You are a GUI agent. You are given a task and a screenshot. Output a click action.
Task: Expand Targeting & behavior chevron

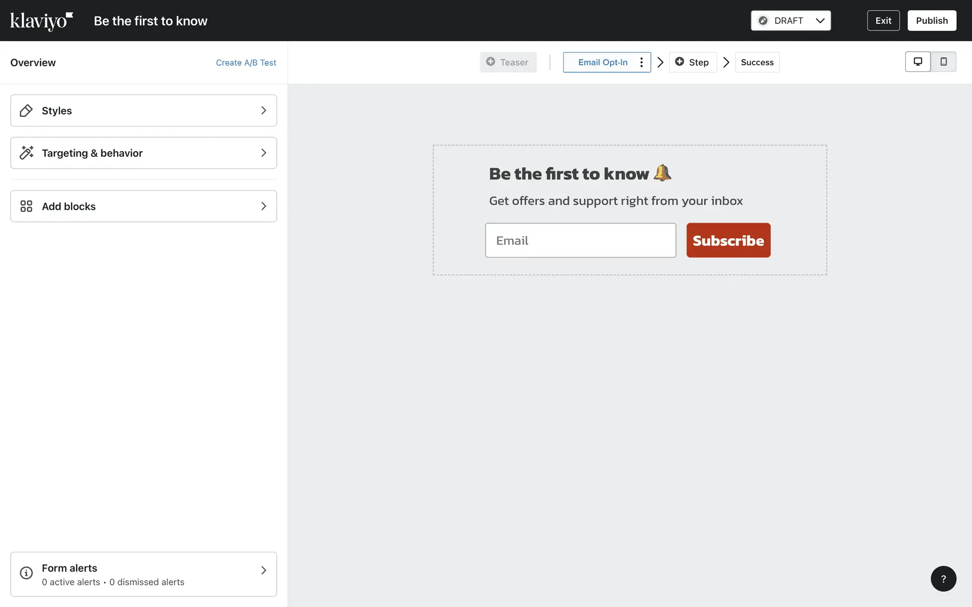point(263,153)
